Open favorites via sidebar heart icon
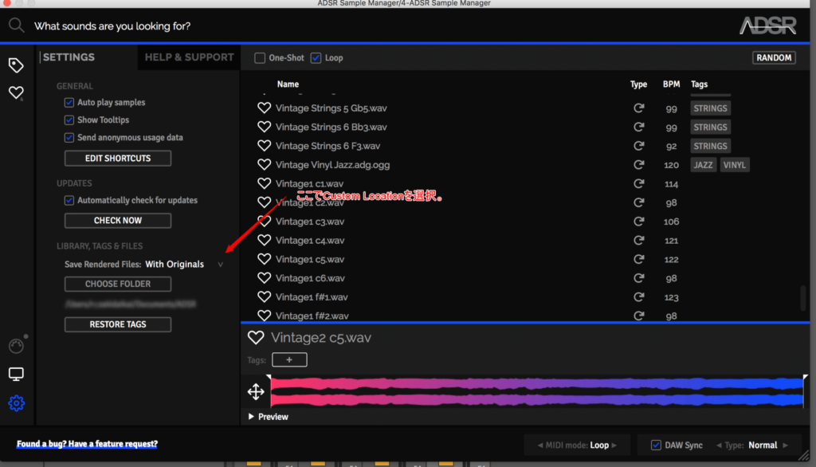This screenshot has width=816, height=467. [x=16, y=93]
